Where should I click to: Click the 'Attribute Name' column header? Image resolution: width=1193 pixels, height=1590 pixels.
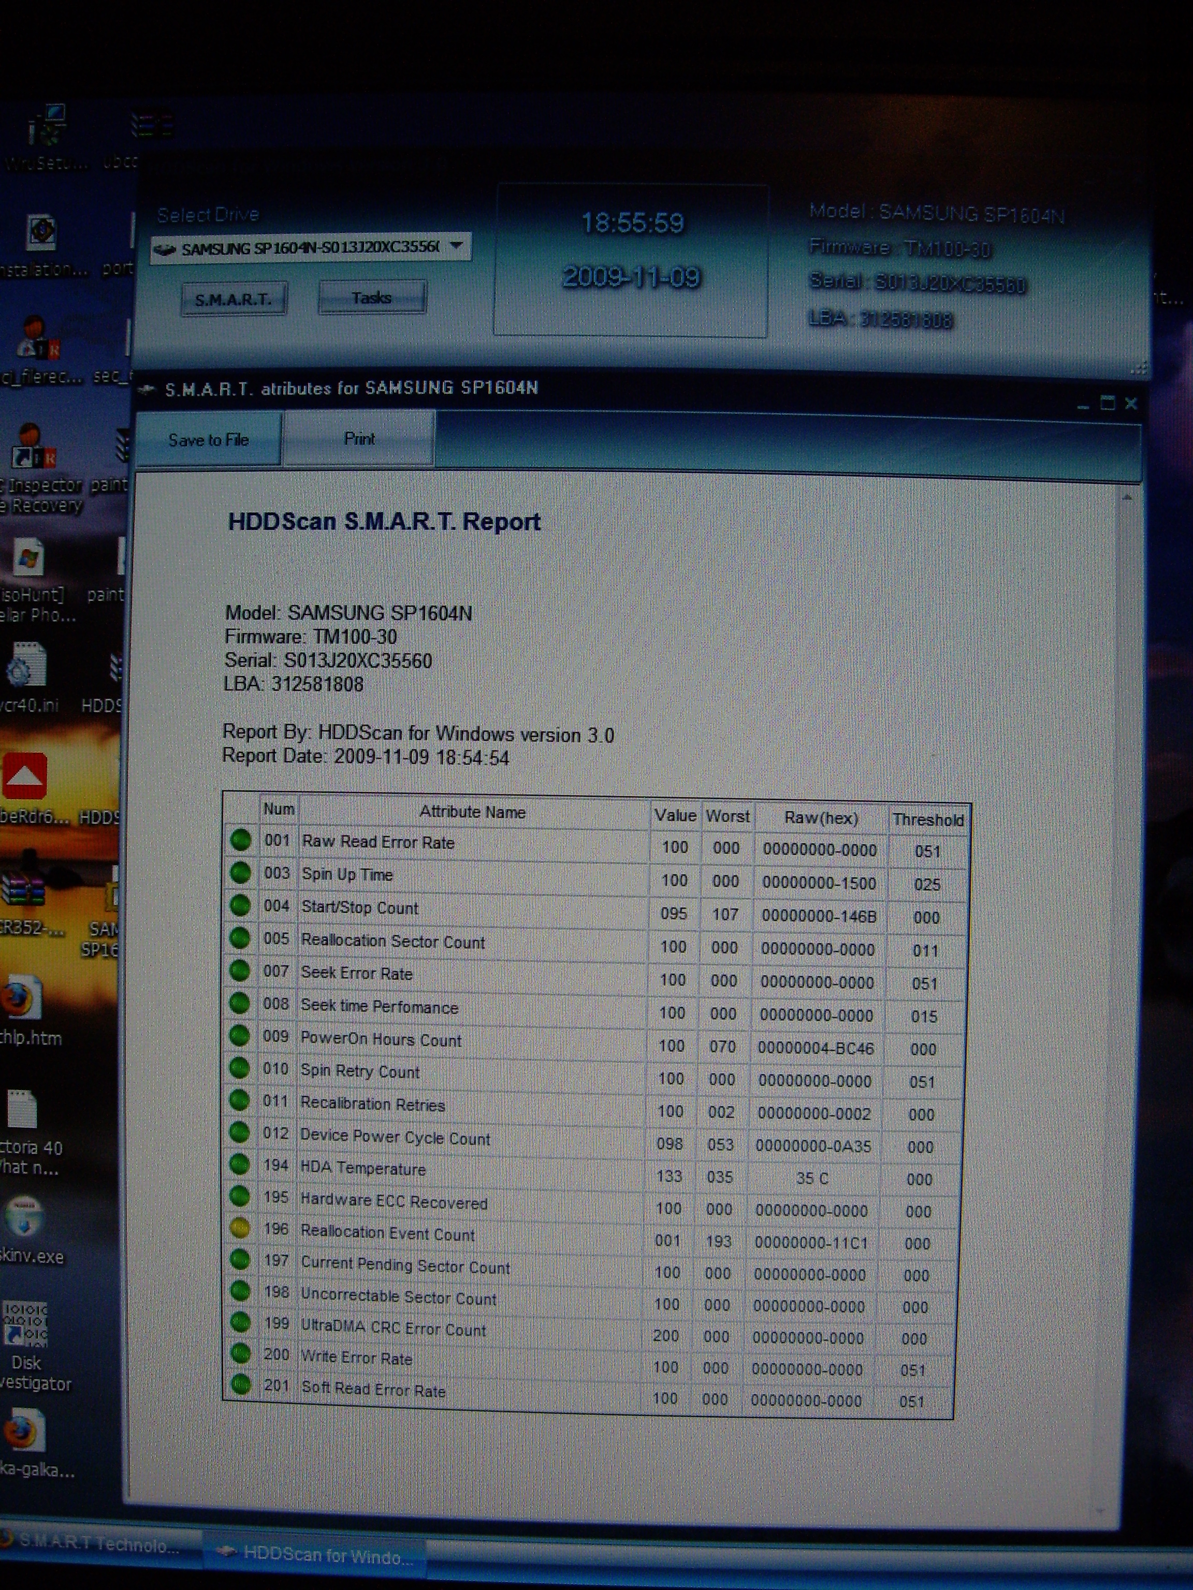472,812
